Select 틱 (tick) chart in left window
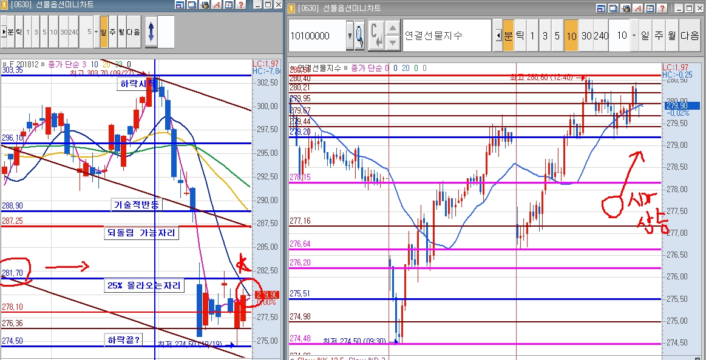Viewport: 706px width, 360px height. point(19,32)
